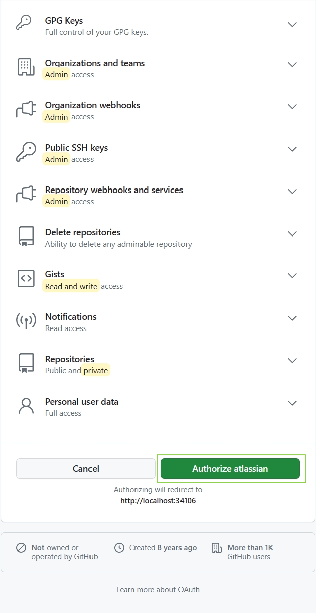
Task: Click the Repository webhooks and services plug icon
Action: pyautogui.click(x=26, y=195)
